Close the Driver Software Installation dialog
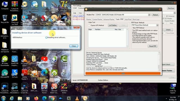Screen dimensions: 180x101 click(x=74, y=46)
